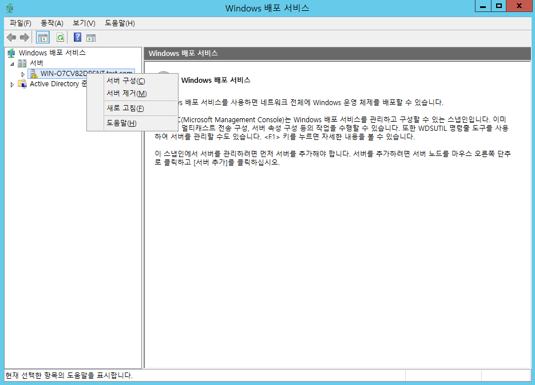Select 도움말(H) in context menu
Viewport: 535px width, 385px height.
[121, 123]
